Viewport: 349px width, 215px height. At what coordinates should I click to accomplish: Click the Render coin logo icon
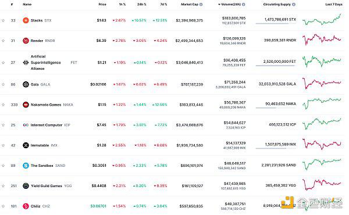[26, 41]
